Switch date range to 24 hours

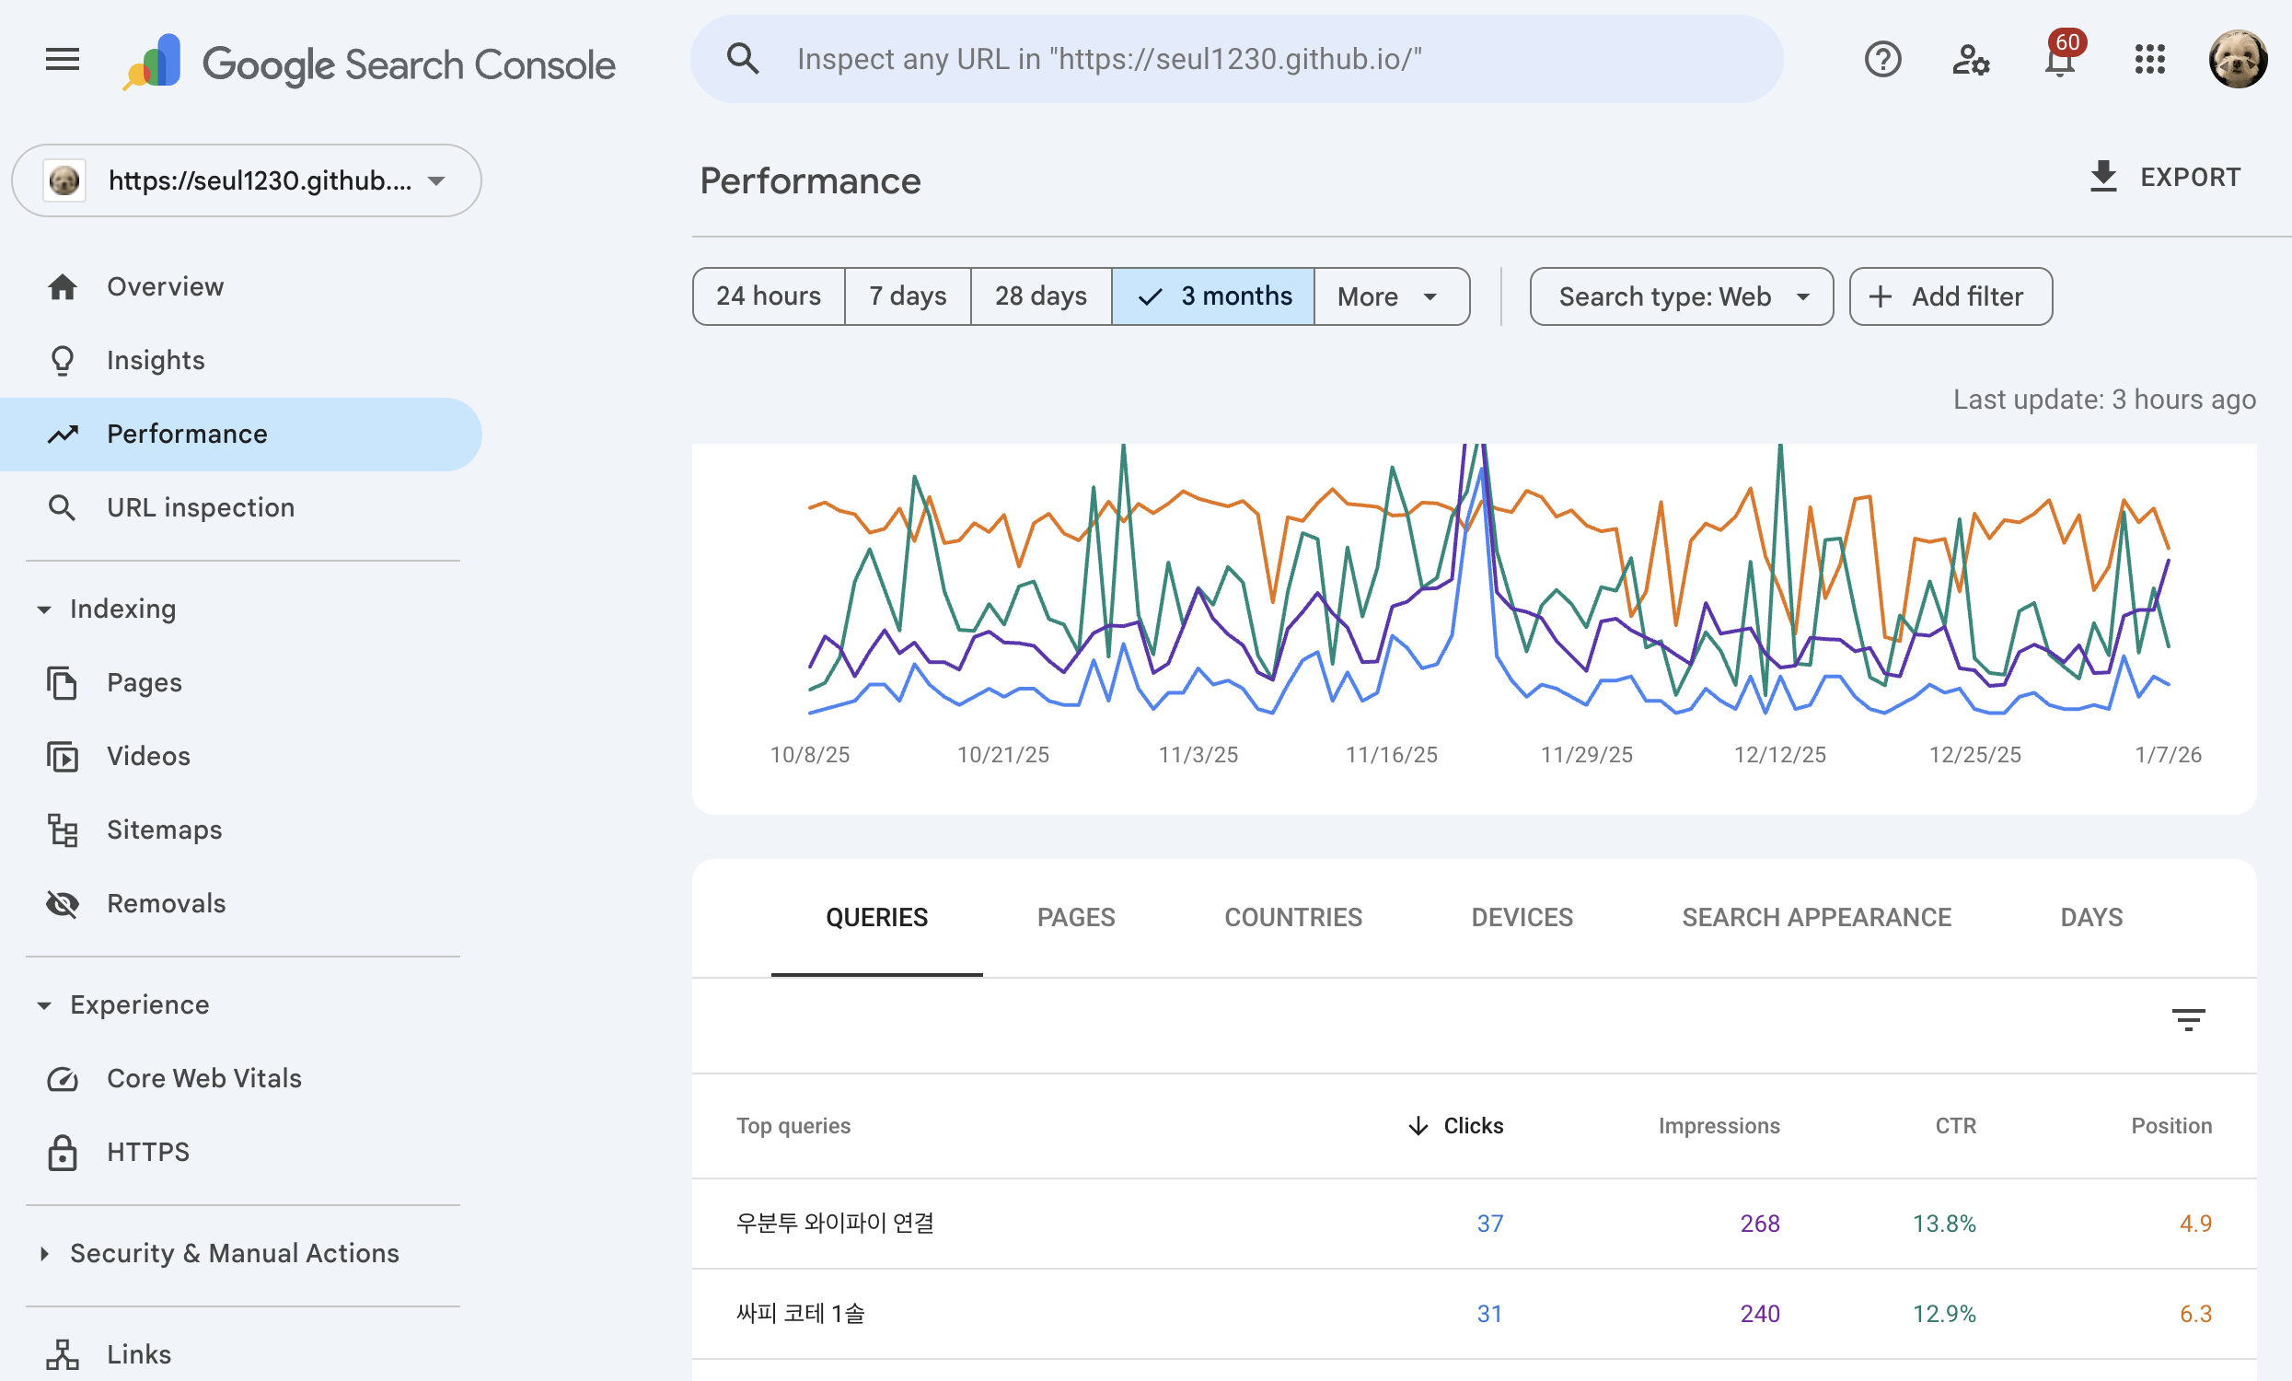point(769,296)
